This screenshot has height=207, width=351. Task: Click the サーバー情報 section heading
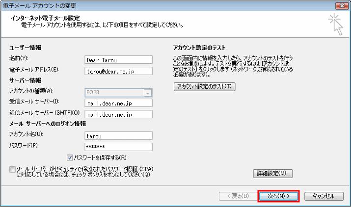[x=25, y=80]
